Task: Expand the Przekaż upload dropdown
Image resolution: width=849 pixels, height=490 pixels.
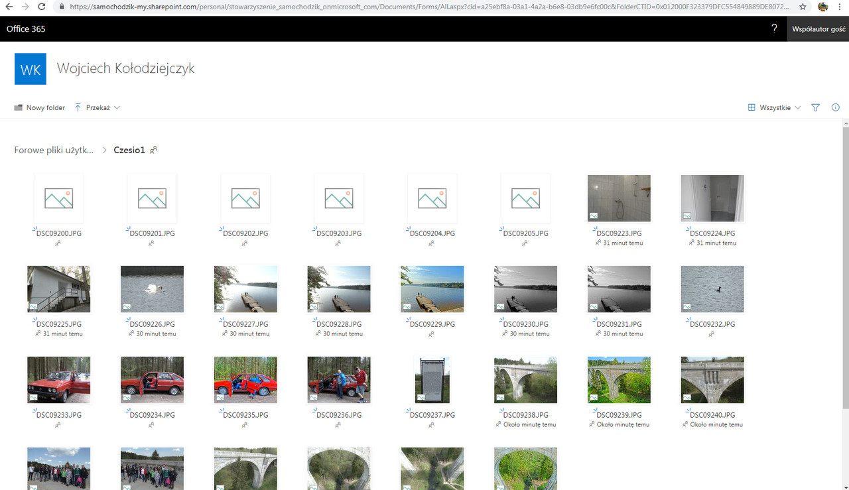Action: 117,107
